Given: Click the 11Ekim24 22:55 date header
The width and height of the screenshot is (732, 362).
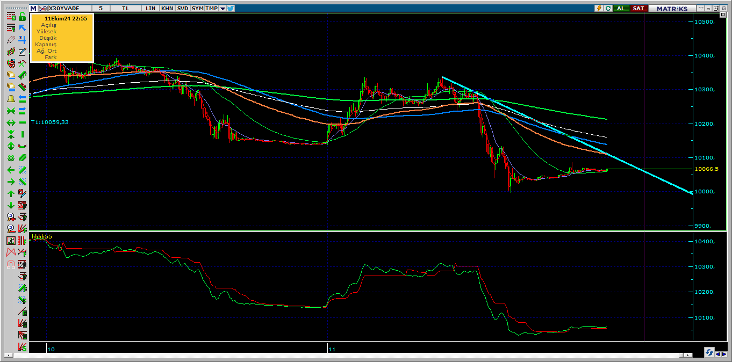Looking at the screenshot, I should coord(66,18).
